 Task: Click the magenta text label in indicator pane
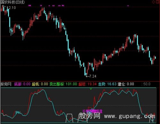coord(92,111)
